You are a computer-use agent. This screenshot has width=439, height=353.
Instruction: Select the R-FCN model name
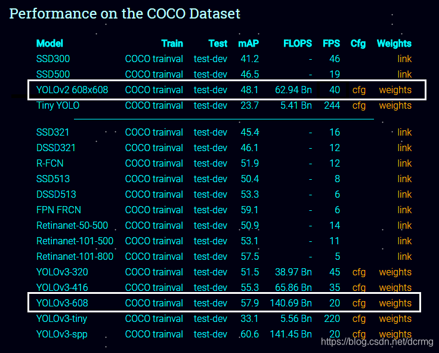point(50,163)
